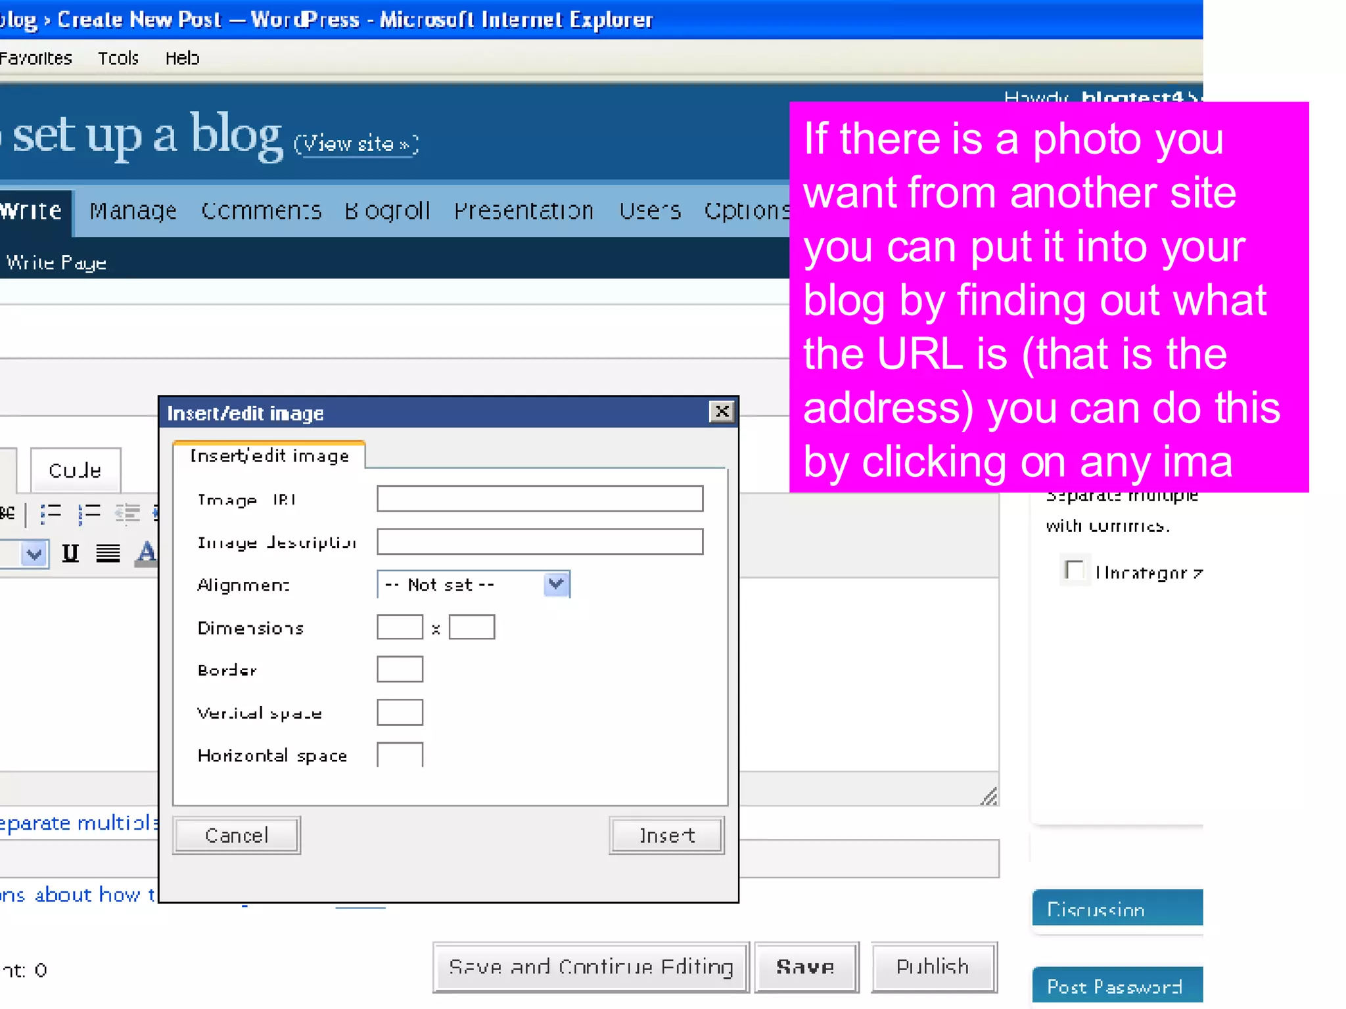The height and width of the screenshot is (1009, 1346).
Task: Open the Tools menu in Internet Explorer
Action: (x=118, y=58)
